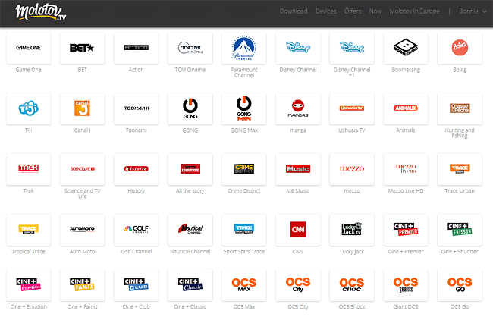493x317 pixels.
Task: Click the "Giant OCS" label
Action: (x=406, y=306)
